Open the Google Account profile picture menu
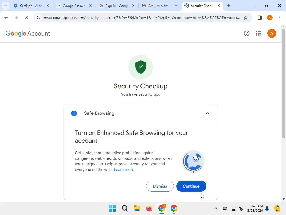 (271, 33)
